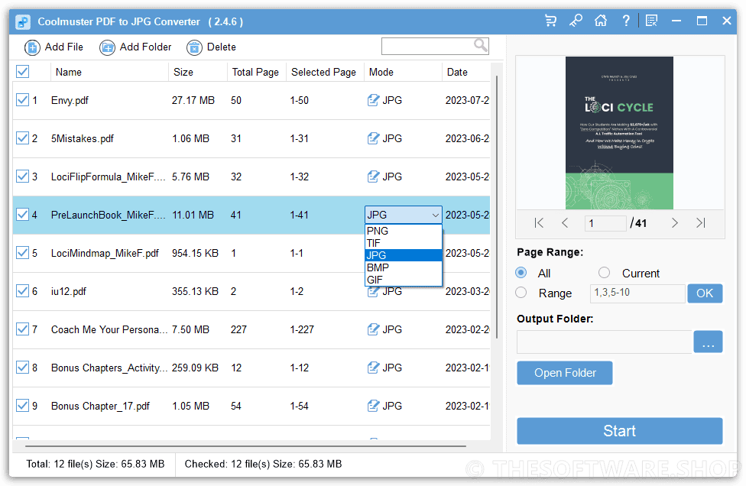
Task: Click the mode edit icon for Bonus Chapters_Activity row
Action: click(x=374, y=368)
